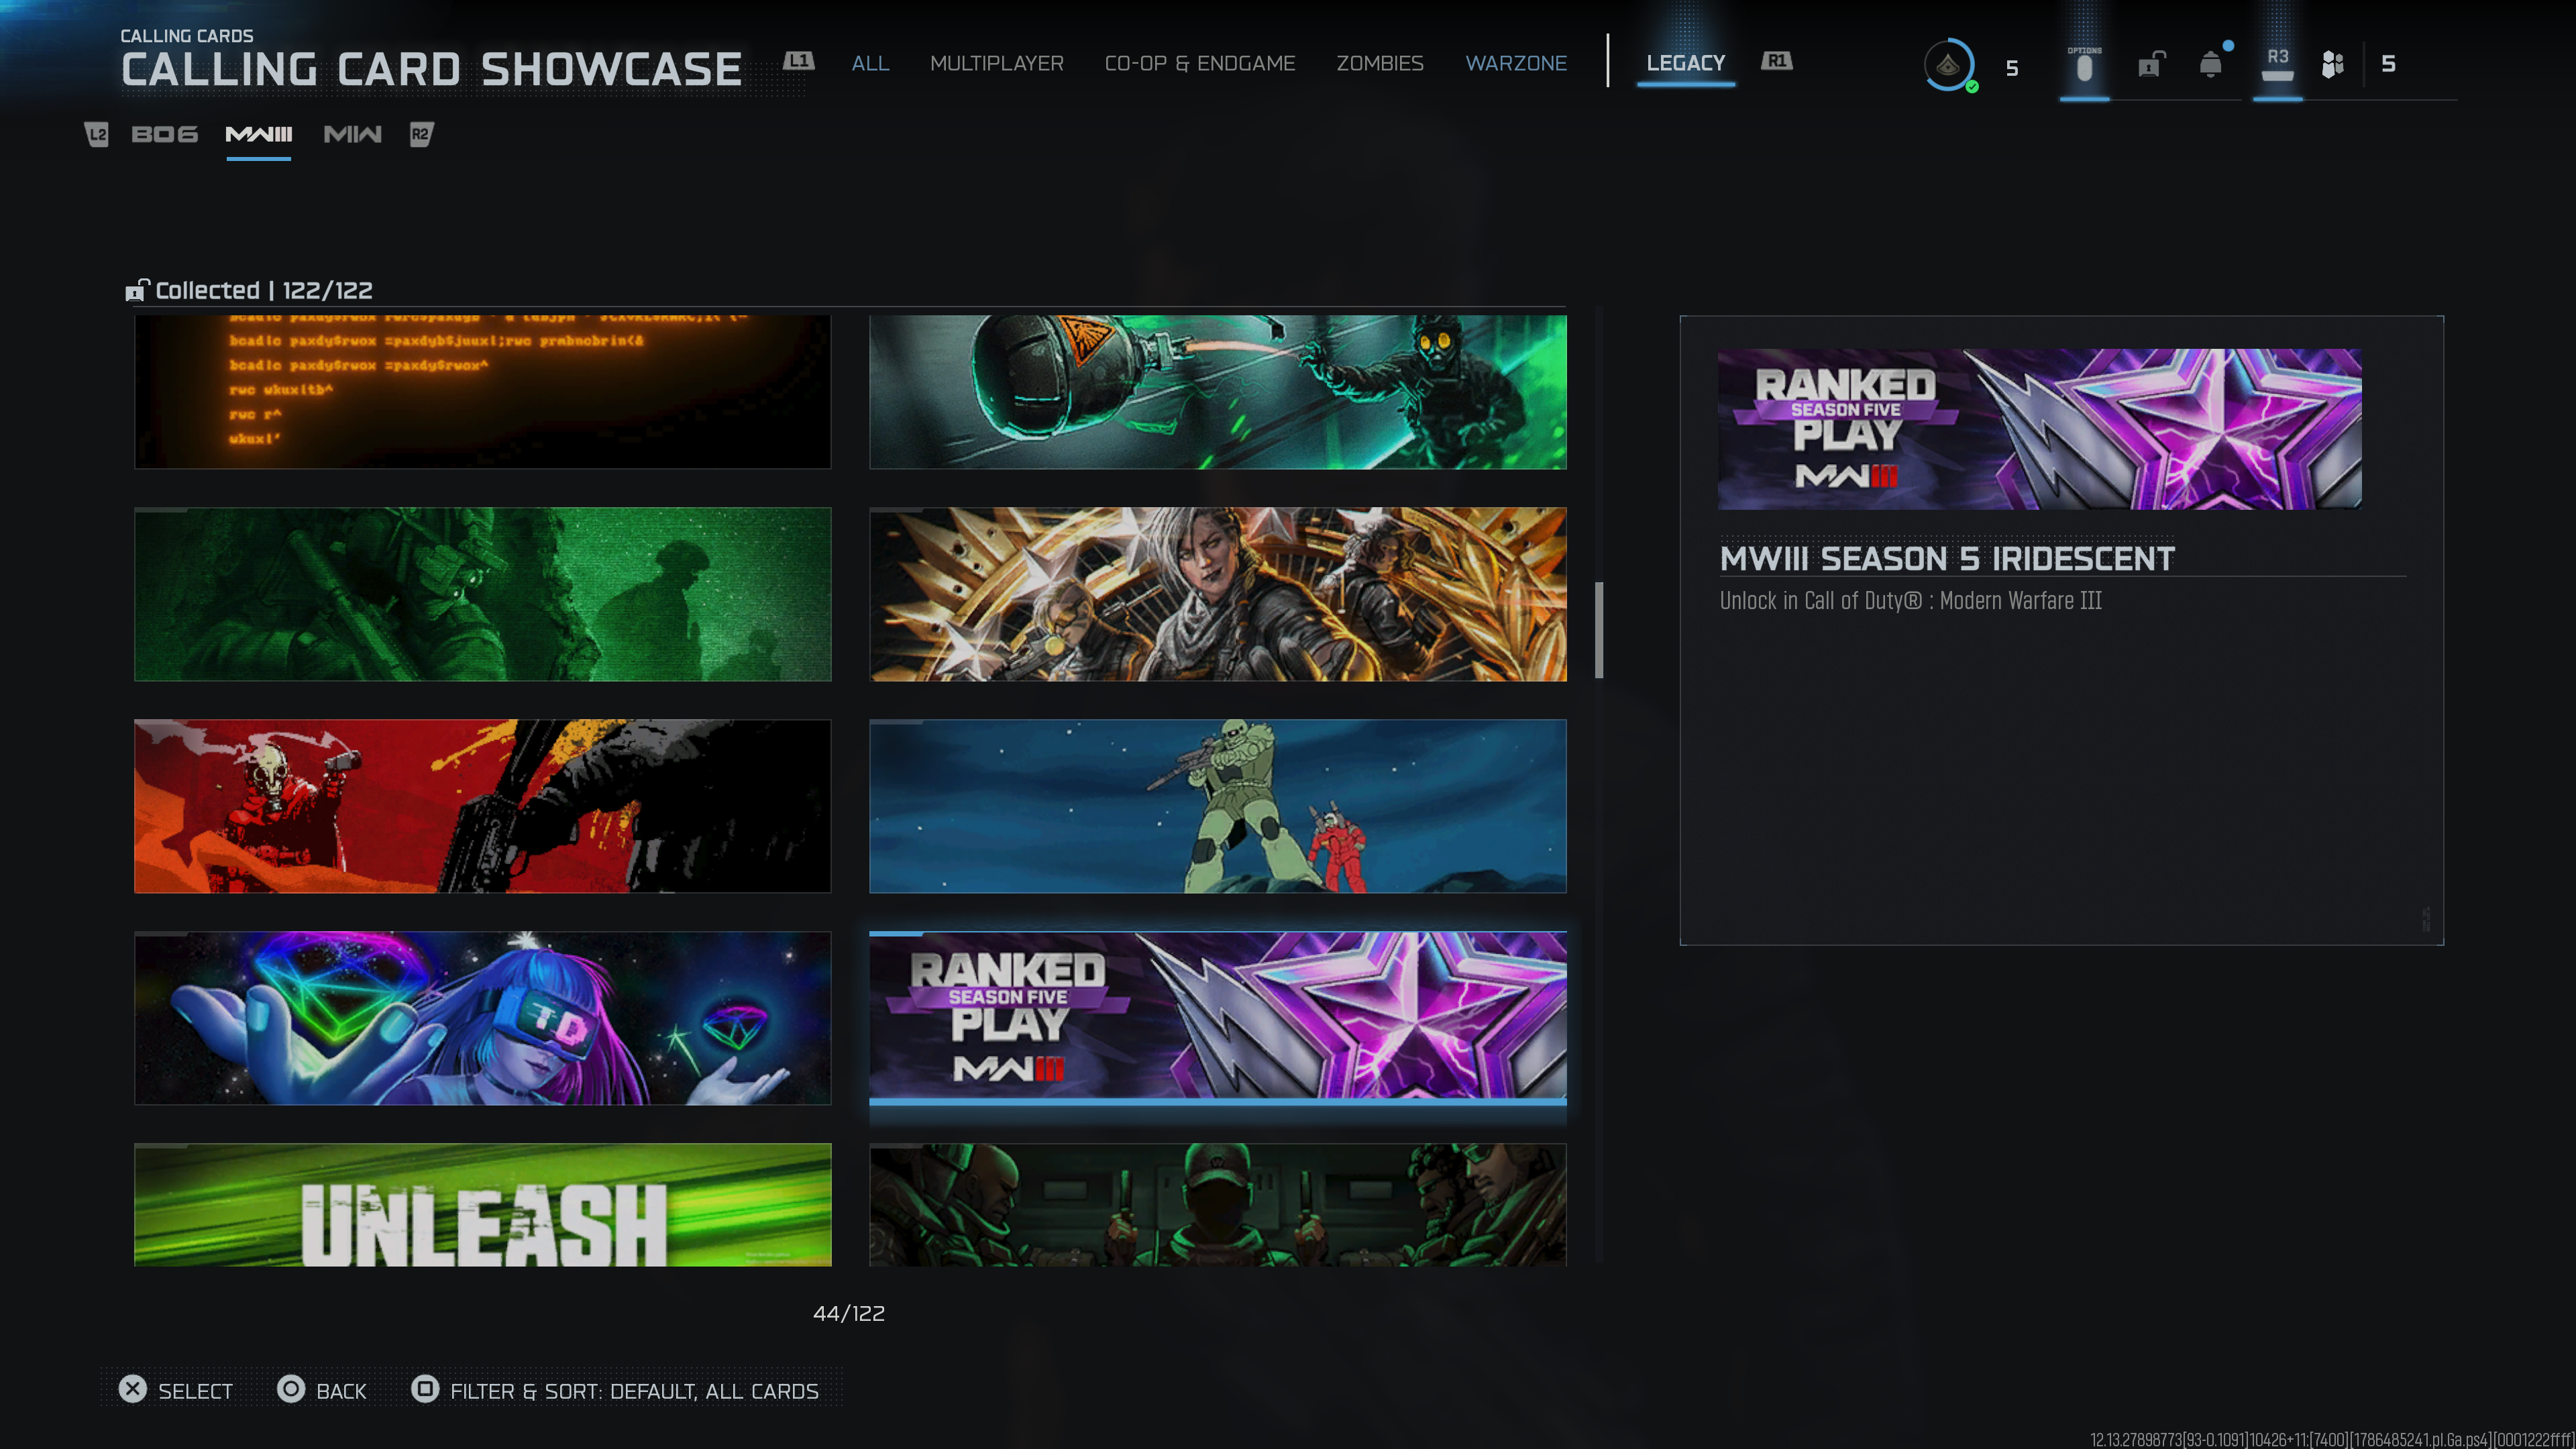The width and height of the screenshot is (2576, 1449).
Task: Click the unlock padlock icon in the top bar
Action: 2150,65
